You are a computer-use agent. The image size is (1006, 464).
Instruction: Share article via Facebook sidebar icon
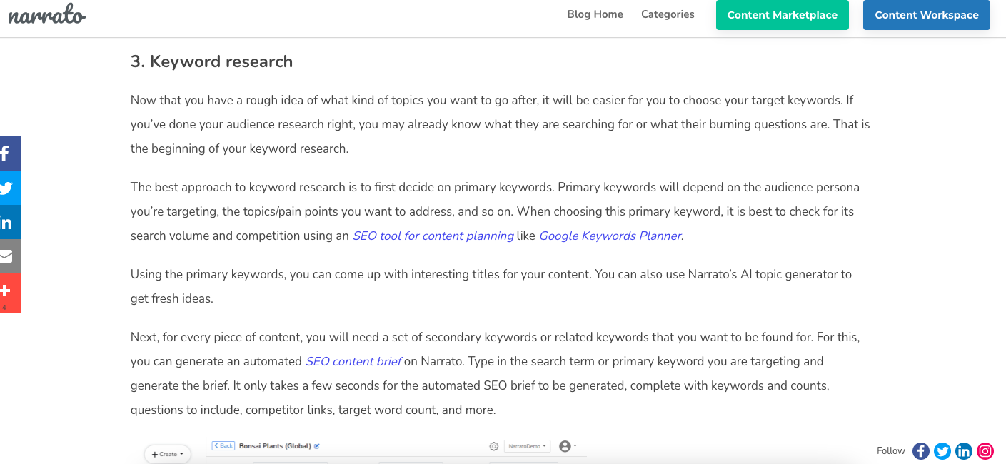coord(7,153)
